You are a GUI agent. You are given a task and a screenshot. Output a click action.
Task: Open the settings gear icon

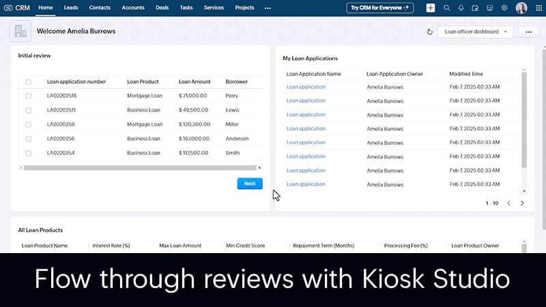(504, 8)
